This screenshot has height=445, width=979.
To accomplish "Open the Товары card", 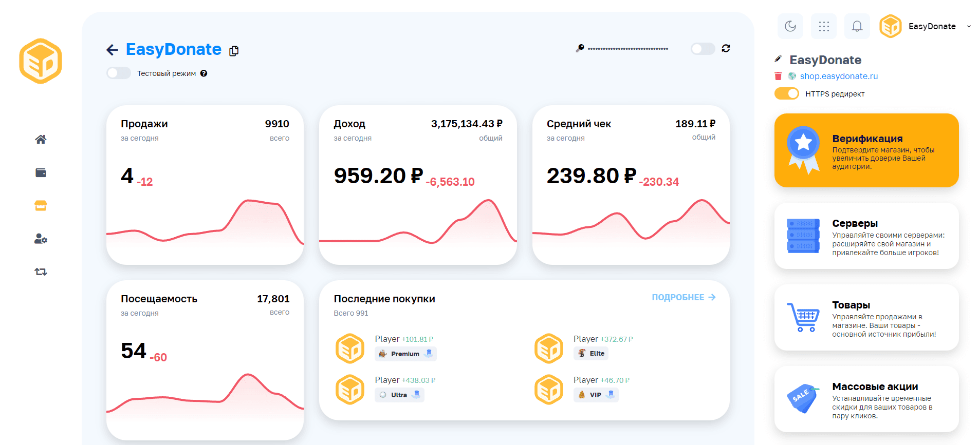I will pos(866,317).
